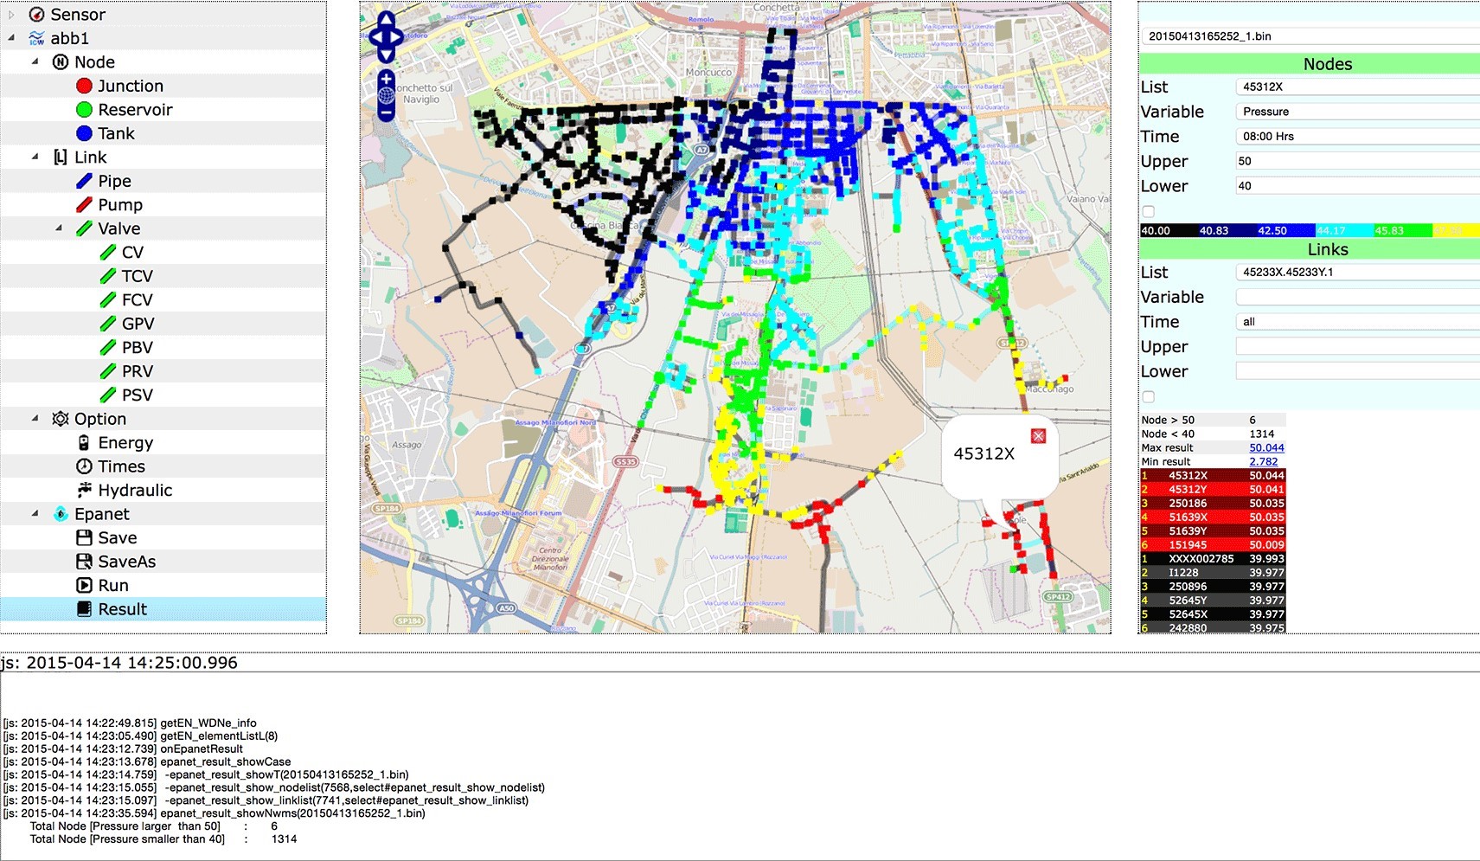1480x861 pixels.
Task: Select the Hydraulic option label
Action: coord(135,491)
